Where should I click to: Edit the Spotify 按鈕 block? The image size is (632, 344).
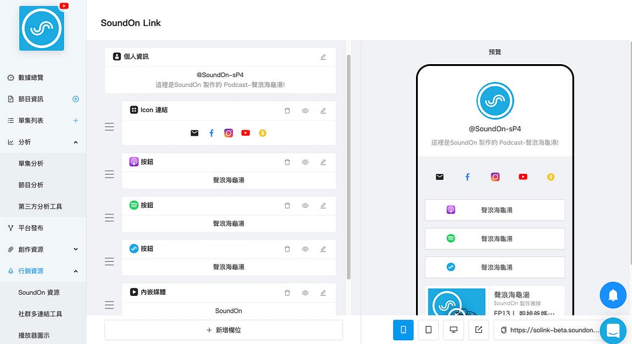[323, 205]
